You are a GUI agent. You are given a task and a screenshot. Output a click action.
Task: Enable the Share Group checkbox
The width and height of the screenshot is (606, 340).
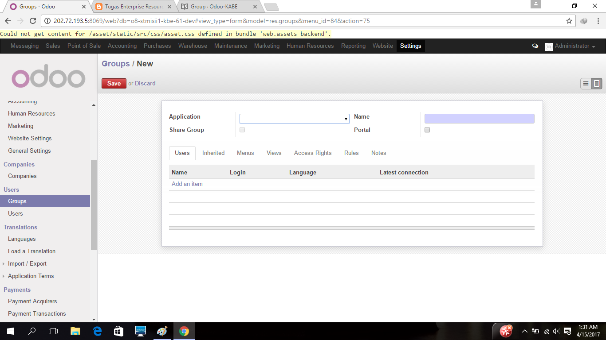click(x=242, y=129)
